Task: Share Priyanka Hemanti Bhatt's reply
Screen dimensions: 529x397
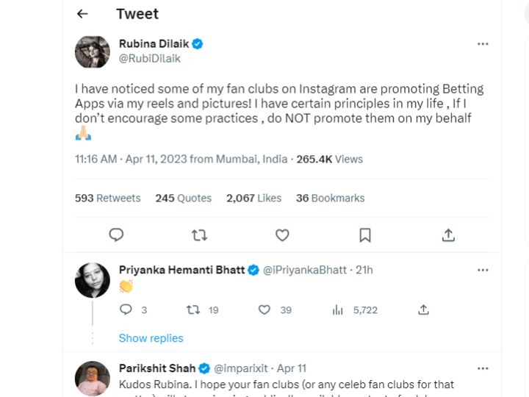Action: [x=423, y=310]
